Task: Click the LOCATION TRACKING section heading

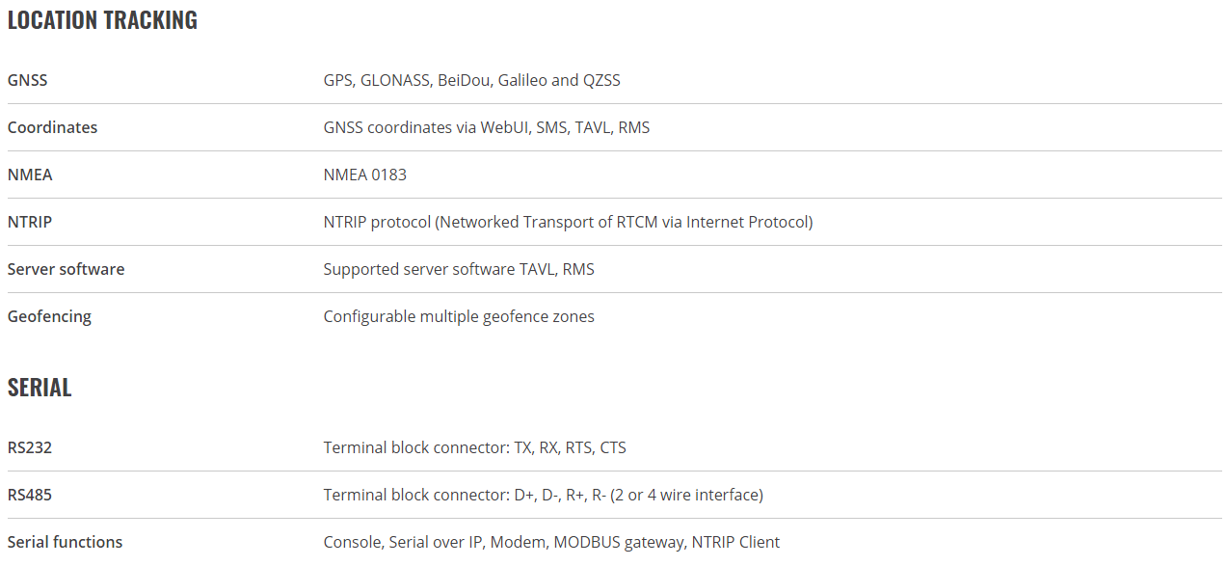Action: 102,20
